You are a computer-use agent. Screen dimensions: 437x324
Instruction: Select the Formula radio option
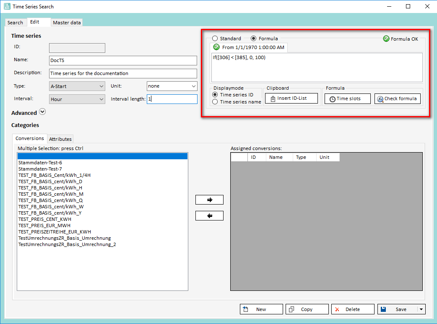click(x=254, y=39)
